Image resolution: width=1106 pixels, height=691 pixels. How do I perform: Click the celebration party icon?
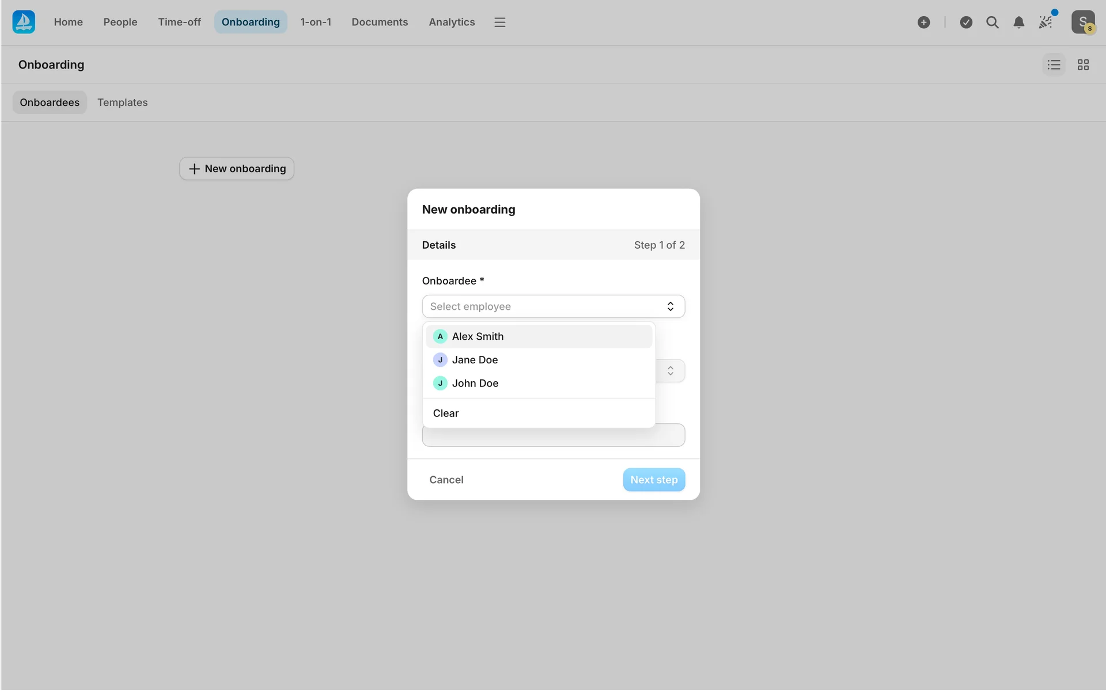click(1046, 22)
